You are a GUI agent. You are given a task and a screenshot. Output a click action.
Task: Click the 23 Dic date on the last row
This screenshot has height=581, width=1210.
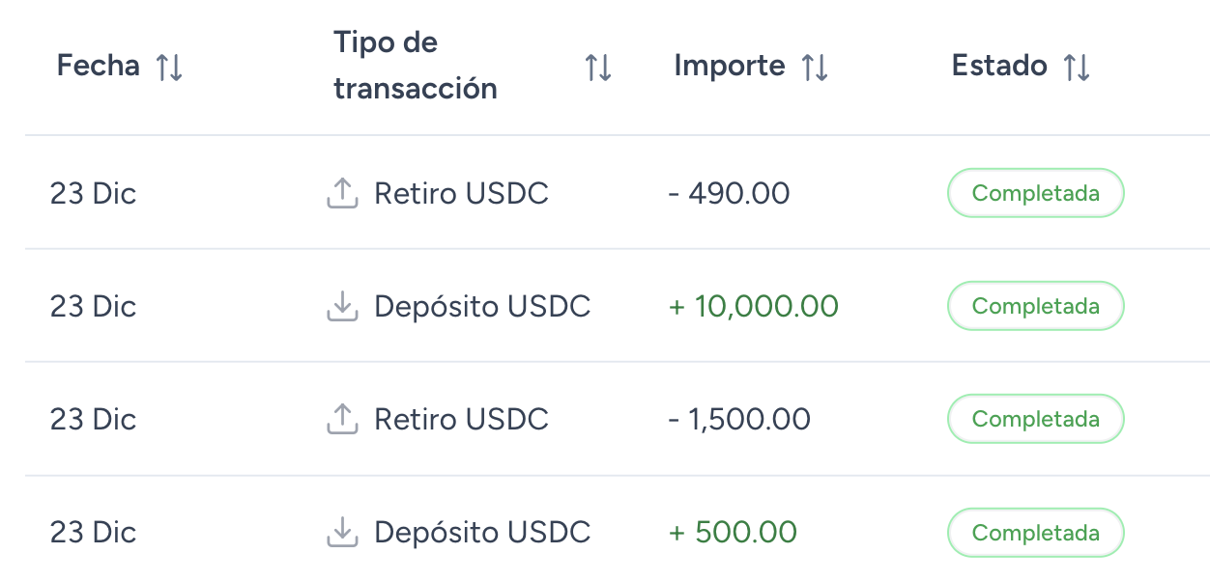tap(93, 532)
